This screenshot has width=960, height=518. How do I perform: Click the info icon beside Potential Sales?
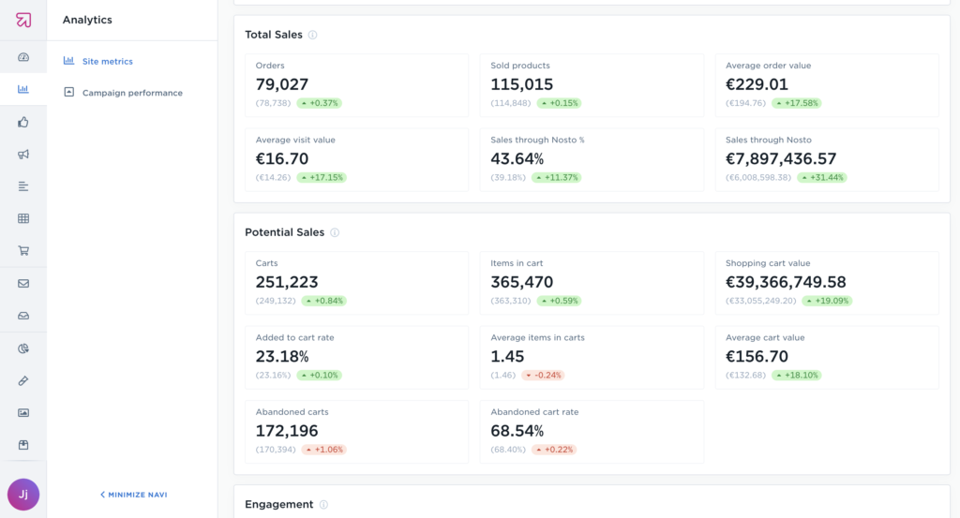click(x=335, y=233)
